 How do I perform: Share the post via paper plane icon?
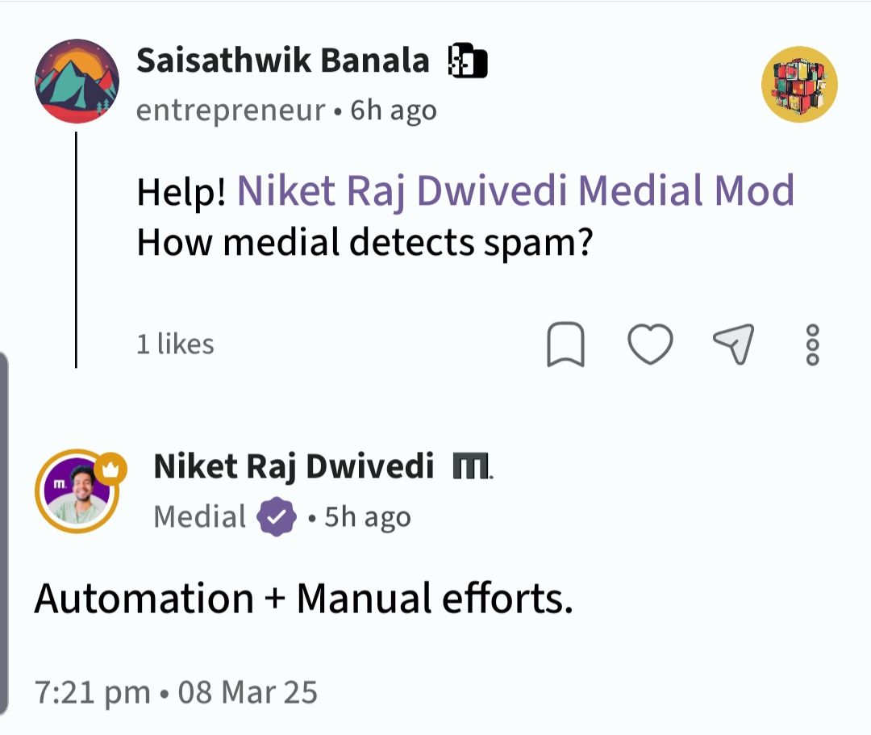tap(734, 345)
